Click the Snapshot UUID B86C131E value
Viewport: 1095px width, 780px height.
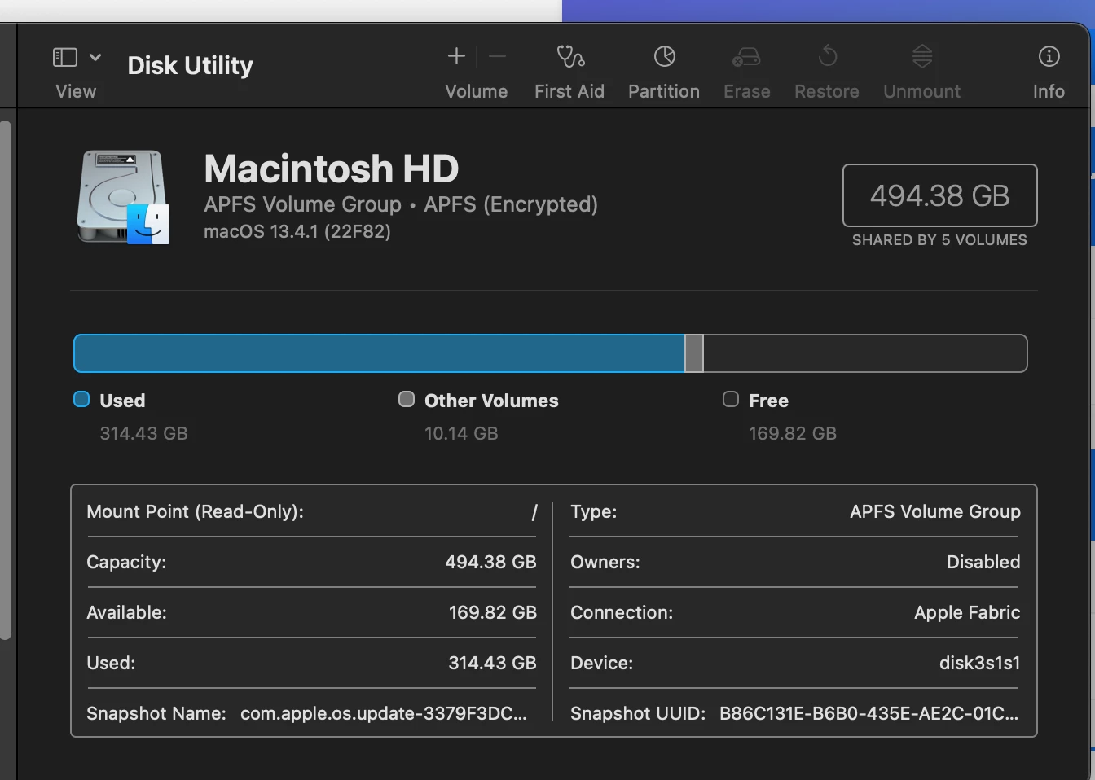(869, 713)
